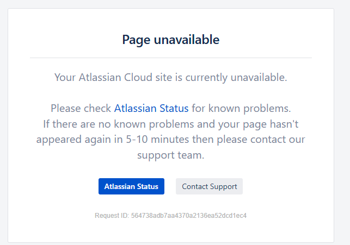Image resolution: width=350 pixels, height=245 pixels.
Task: Click the Contact Support button
Action: tap(209, 186)
